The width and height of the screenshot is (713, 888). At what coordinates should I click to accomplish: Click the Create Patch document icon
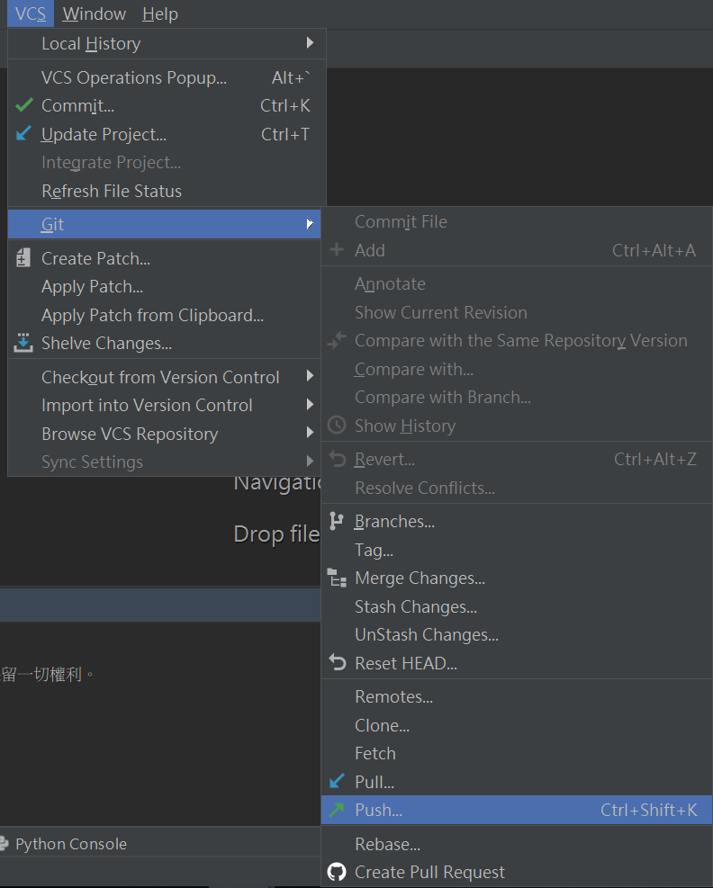(x=24, y=258)
